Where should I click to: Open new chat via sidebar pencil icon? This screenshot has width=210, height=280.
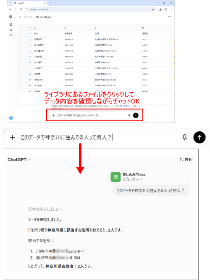tap(10, 24)
